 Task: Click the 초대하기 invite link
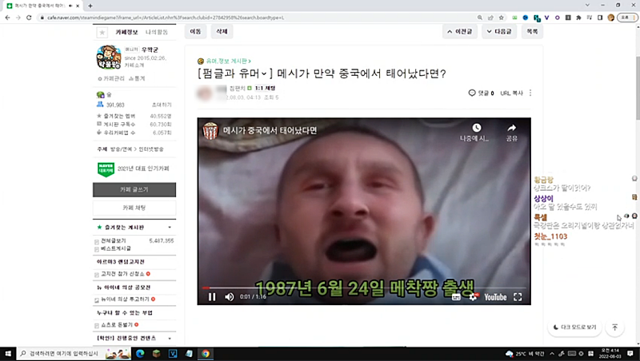(162, 105)
